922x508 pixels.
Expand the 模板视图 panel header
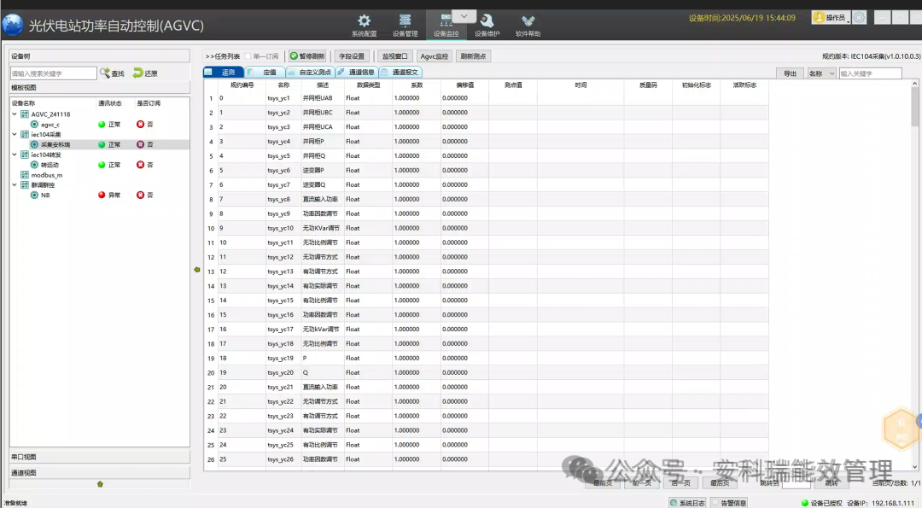[99, 88]
